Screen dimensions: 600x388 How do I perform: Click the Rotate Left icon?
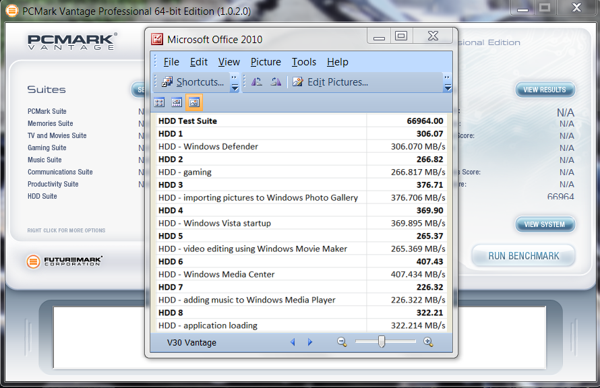click(x=257, y=82)
